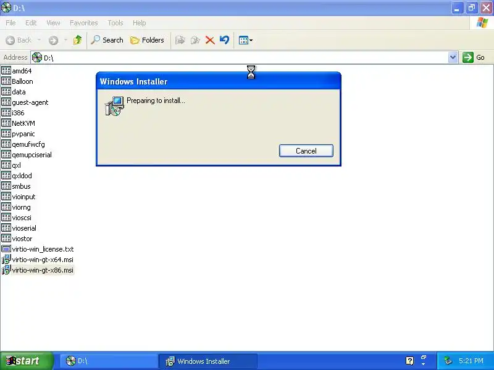Click the green Go button
This screenshot has width=494, height=370.
474,57
